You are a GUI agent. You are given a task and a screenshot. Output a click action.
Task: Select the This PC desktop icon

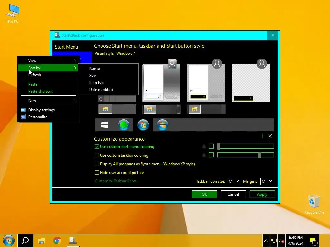click(13, 13)
